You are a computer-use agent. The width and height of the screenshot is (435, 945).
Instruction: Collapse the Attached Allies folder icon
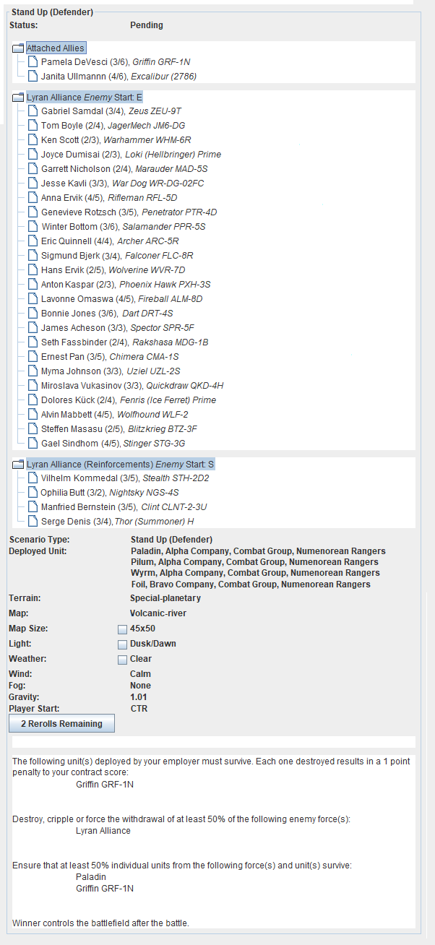click(x=19, y=48)
